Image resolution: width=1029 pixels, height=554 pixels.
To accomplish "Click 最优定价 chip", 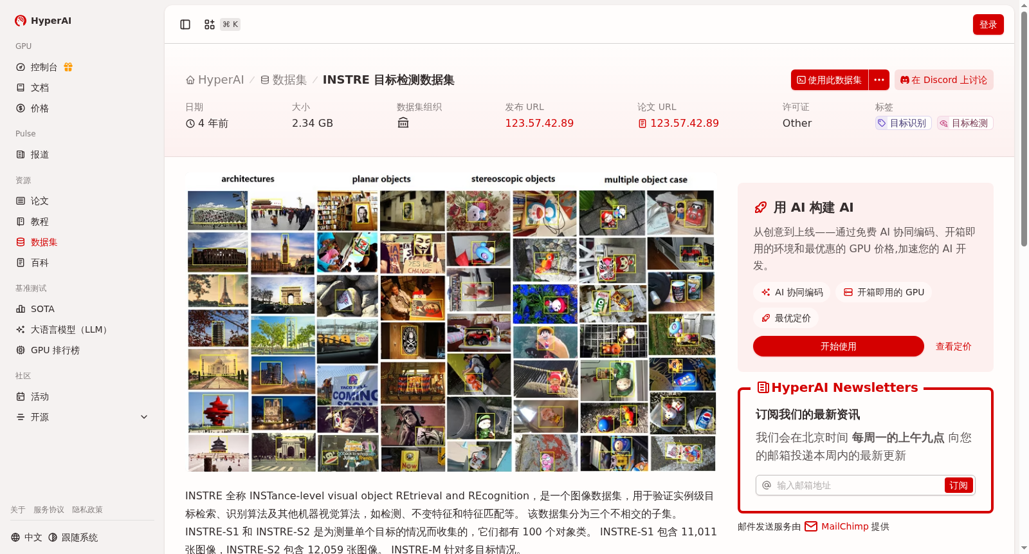I will click(x=786, y=318).
